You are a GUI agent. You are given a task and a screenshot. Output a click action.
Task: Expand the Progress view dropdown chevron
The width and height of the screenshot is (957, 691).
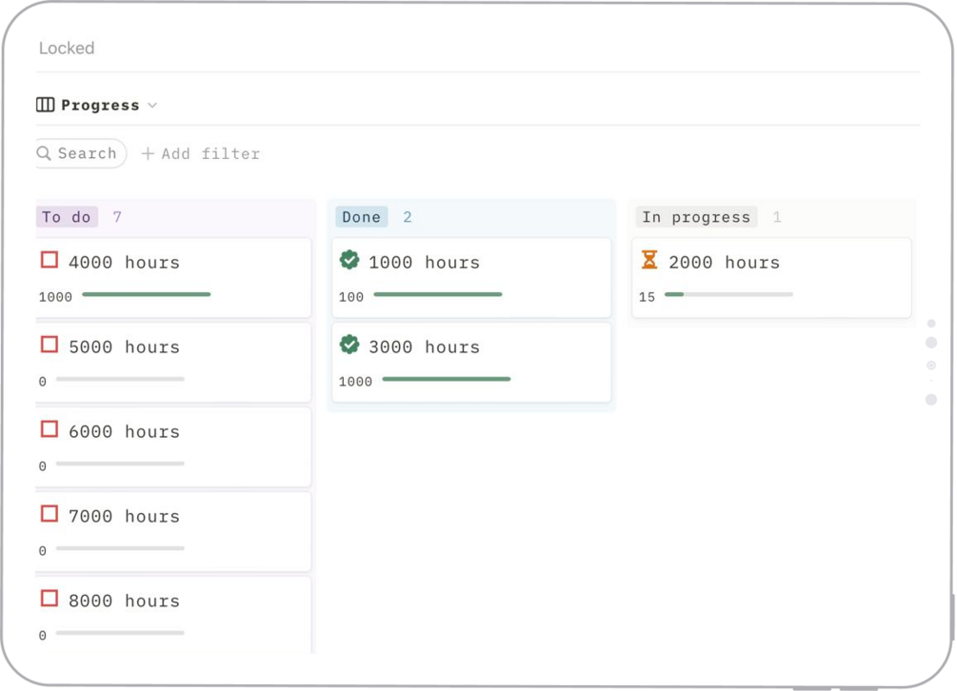[x=152, y=106]
